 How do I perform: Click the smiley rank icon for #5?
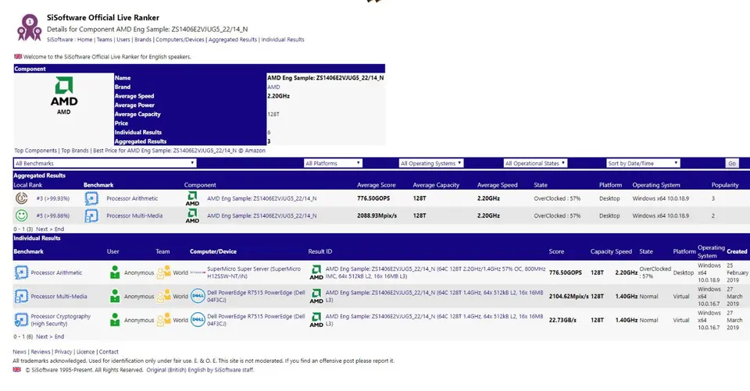(21, 215)
